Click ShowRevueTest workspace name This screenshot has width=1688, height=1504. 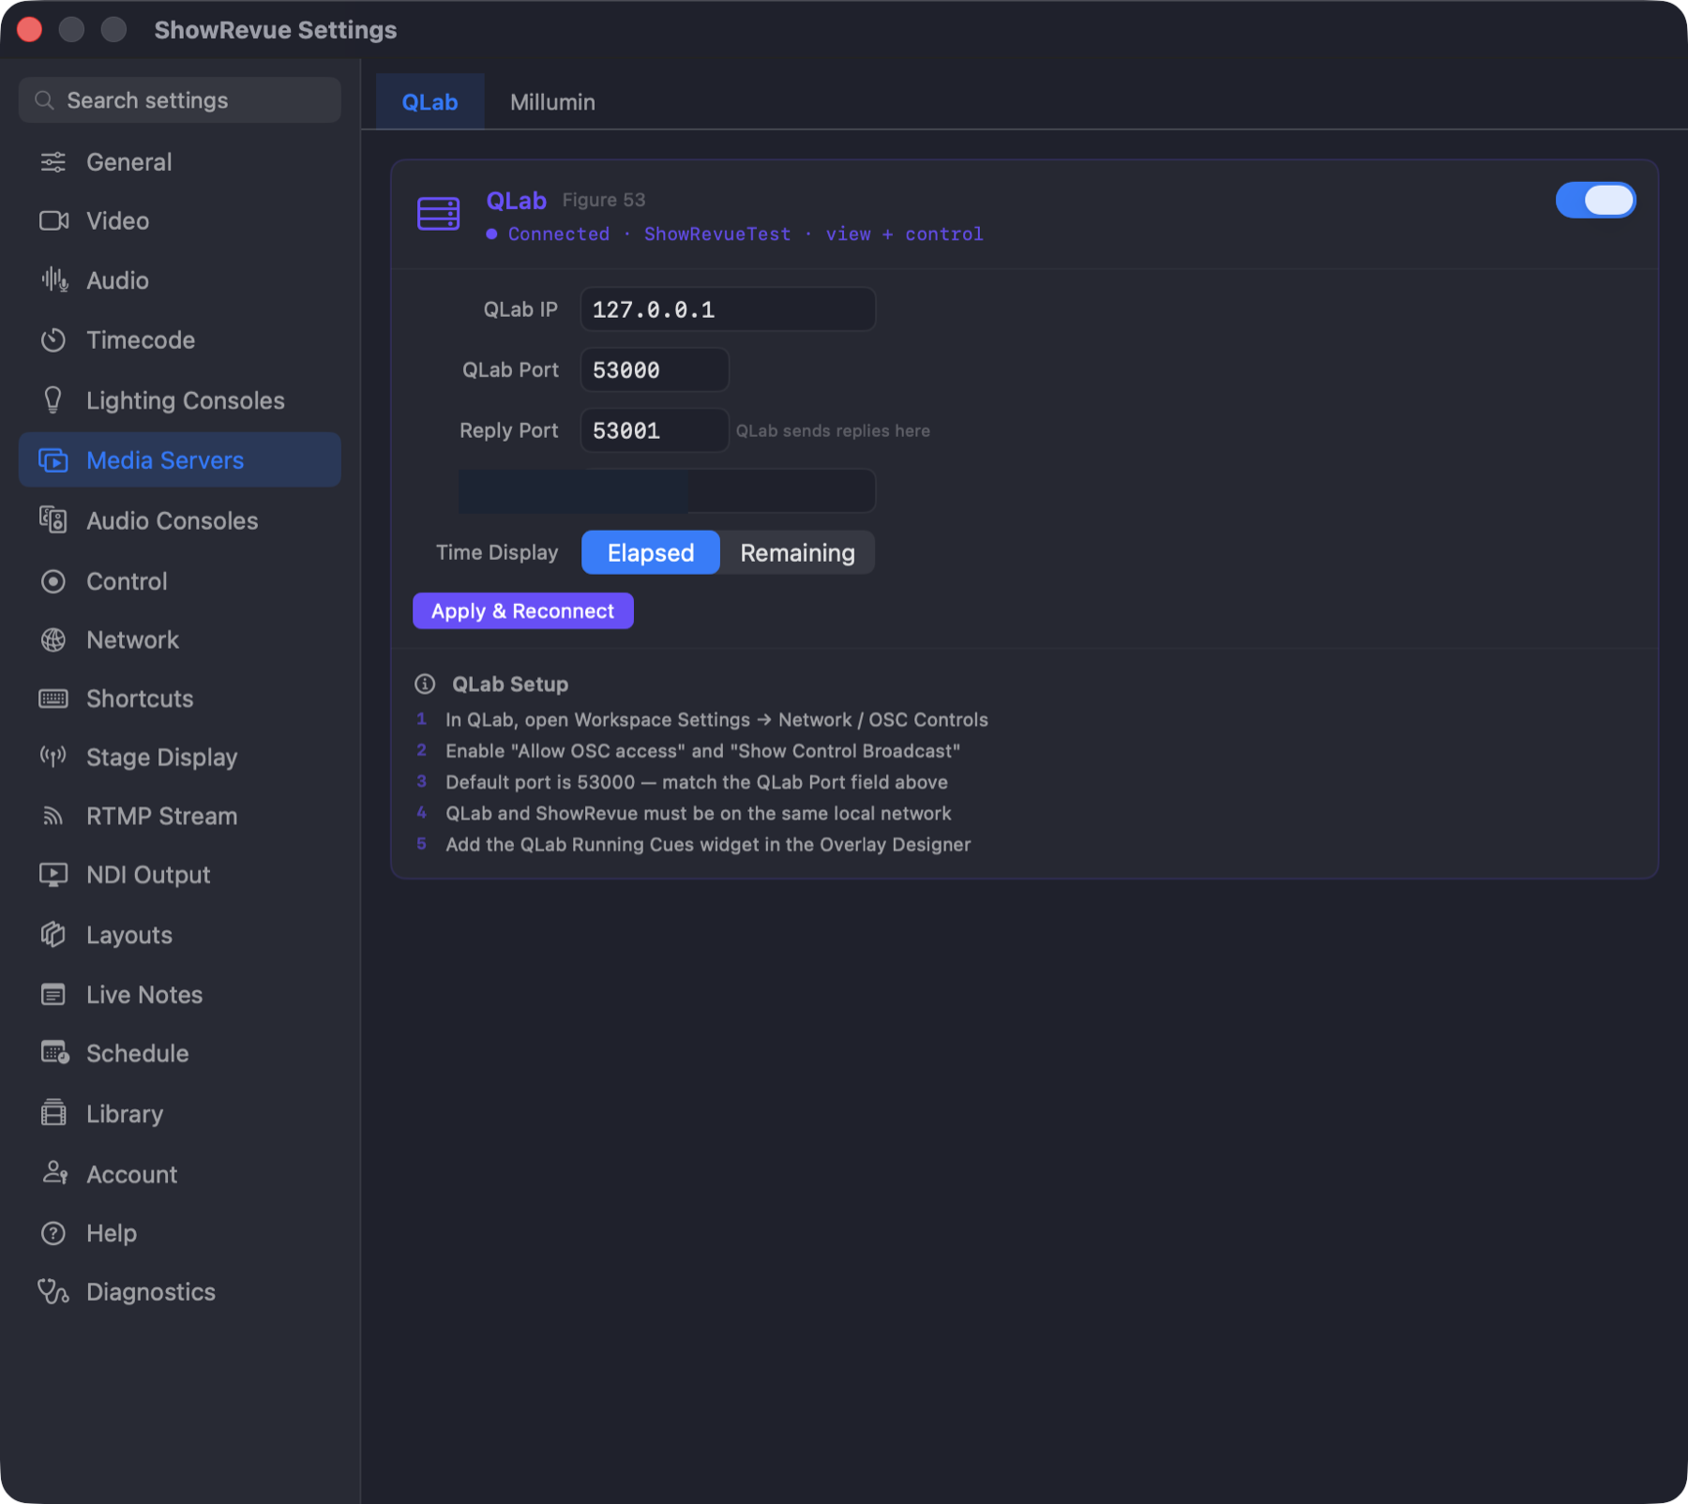[x=717, y=233]
